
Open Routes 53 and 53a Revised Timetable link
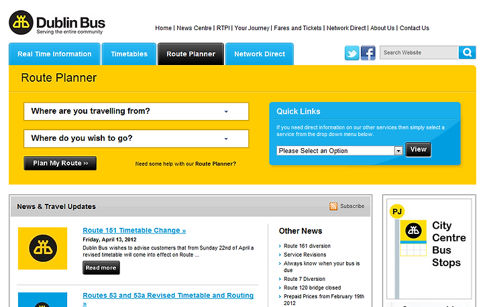pyautogui.click(x=168, y=299)
